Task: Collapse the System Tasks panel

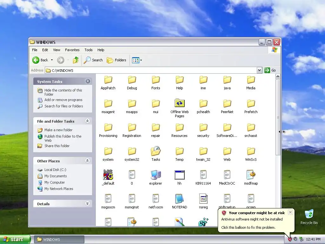Action: [x=88, y=81]
